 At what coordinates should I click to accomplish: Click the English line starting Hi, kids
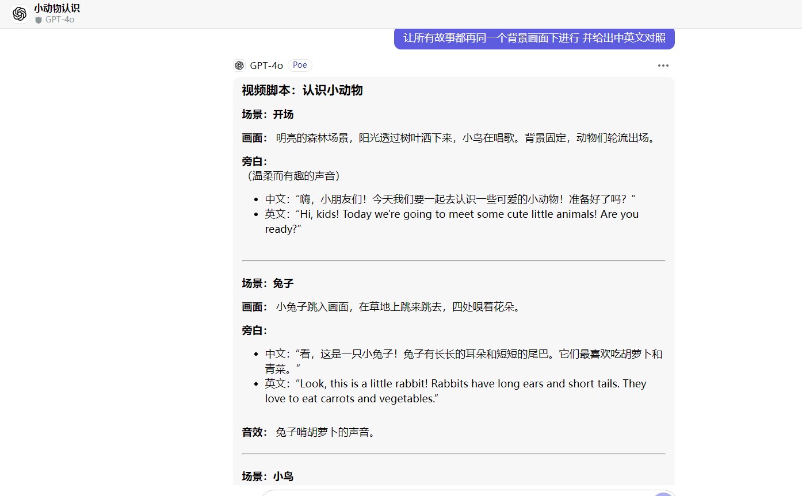(x=452, y=221)
